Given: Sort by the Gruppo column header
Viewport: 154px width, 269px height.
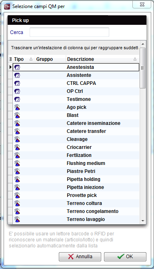Looking at the screenshot, I should point(50,59).
